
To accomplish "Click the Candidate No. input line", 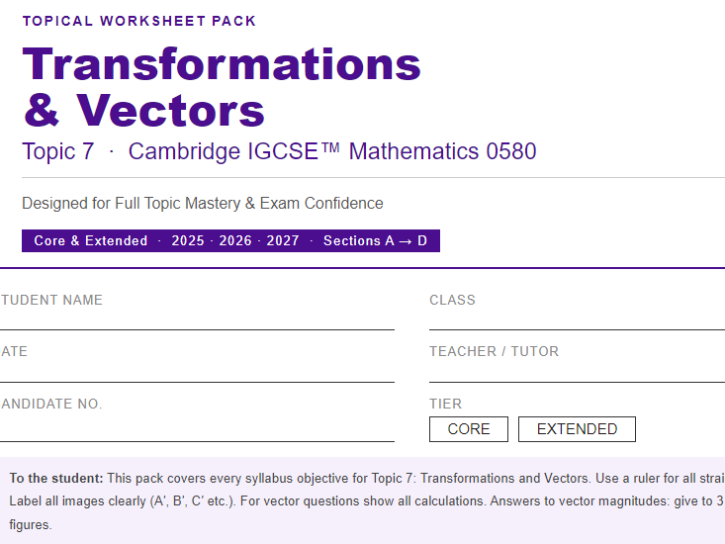I will pos(197,429).
